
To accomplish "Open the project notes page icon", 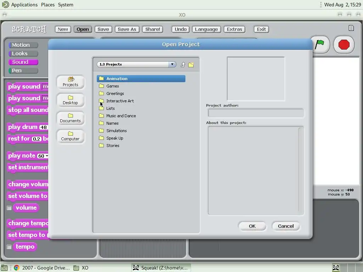I will tap(351, 28).
